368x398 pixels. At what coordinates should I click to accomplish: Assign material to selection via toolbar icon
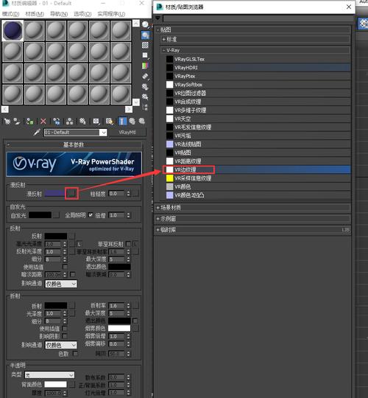pos(30,122)
